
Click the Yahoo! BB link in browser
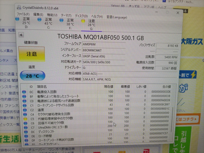(x=118, y=6)
